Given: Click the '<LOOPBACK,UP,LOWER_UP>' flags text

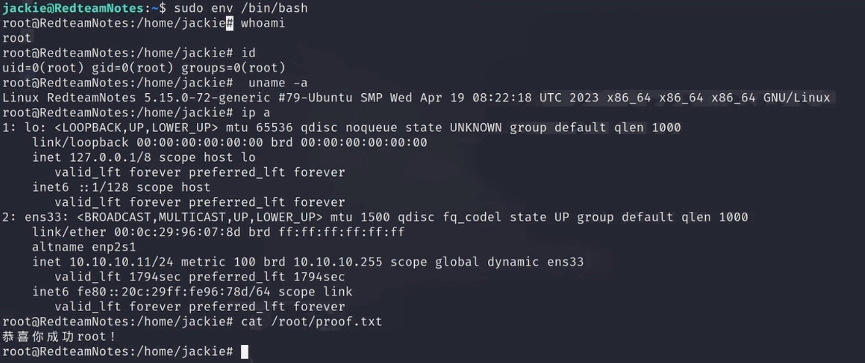Looking at the screenshot, I should pos(136,127).
